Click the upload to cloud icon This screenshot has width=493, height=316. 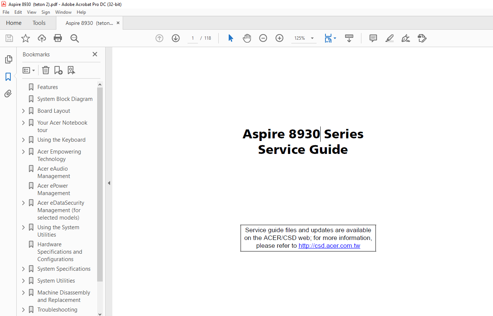point(42,38)
